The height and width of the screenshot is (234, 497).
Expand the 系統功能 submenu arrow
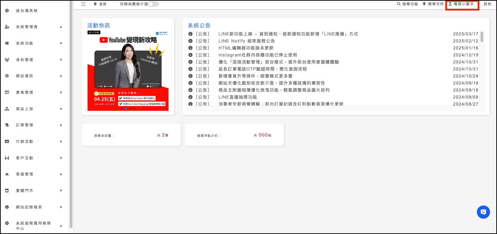tap(61, 43)
